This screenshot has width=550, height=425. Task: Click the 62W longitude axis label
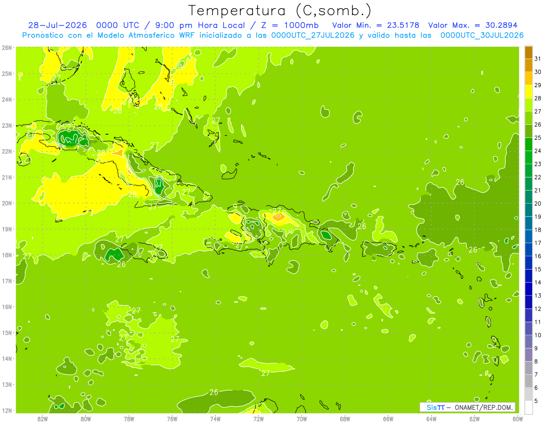[x=474, y=419]
